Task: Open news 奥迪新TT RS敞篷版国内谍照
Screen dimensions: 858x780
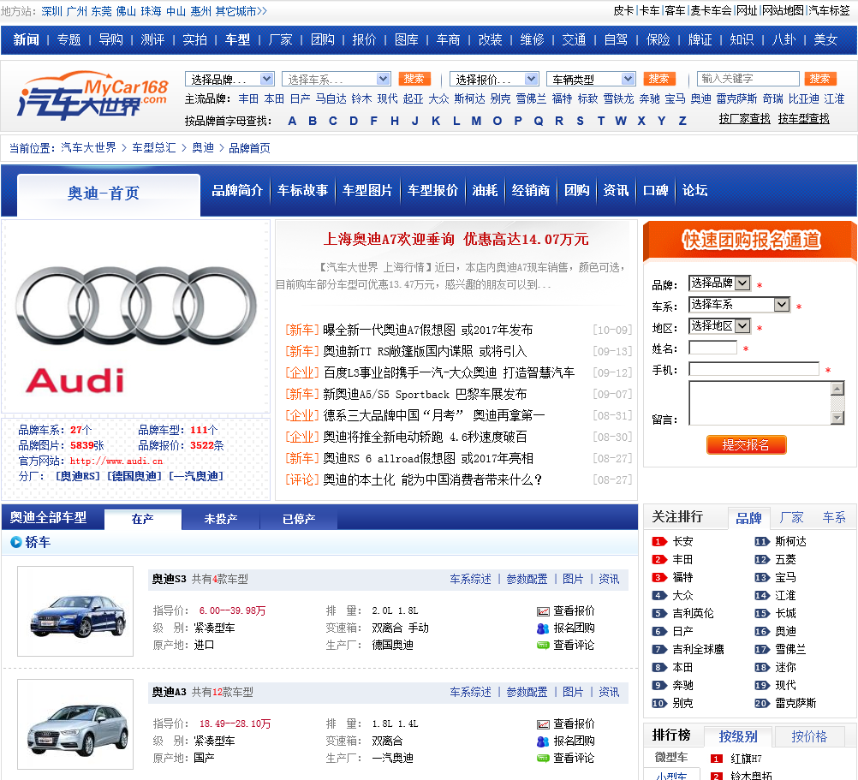Action: [x=425, y=351]
